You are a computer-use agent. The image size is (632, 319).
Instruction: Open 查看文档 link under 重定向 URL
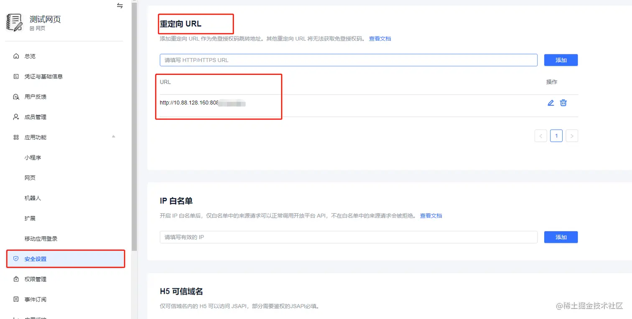pos(380,38)
